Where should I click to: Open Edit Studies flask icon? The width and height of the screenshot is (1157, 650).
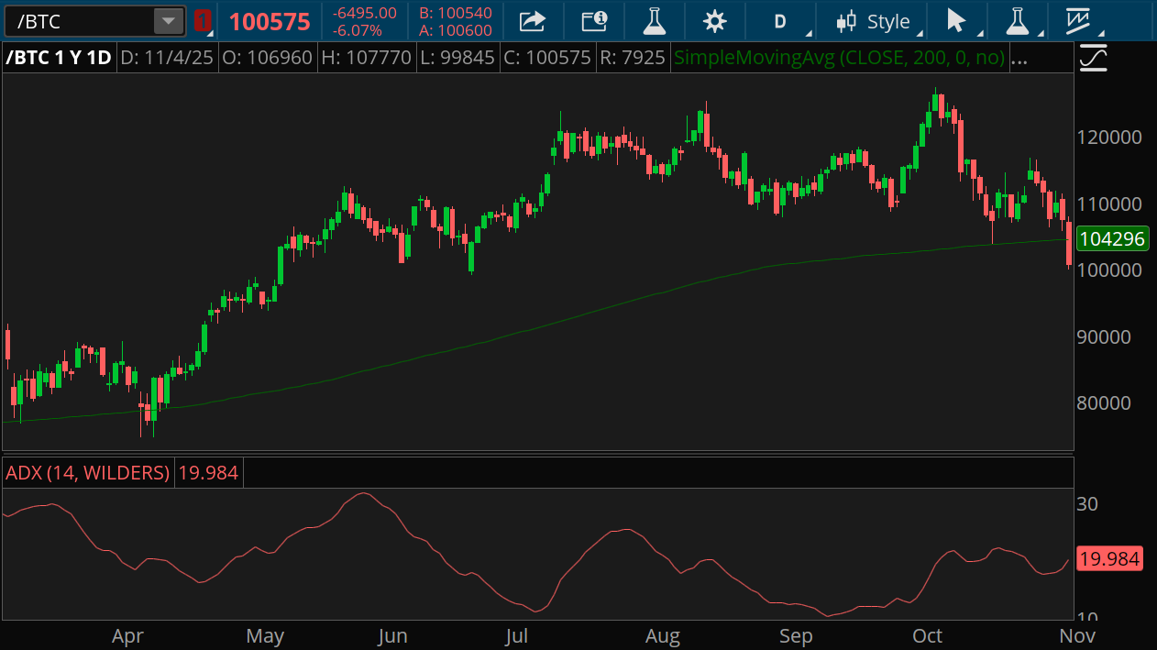click(654, 21)
